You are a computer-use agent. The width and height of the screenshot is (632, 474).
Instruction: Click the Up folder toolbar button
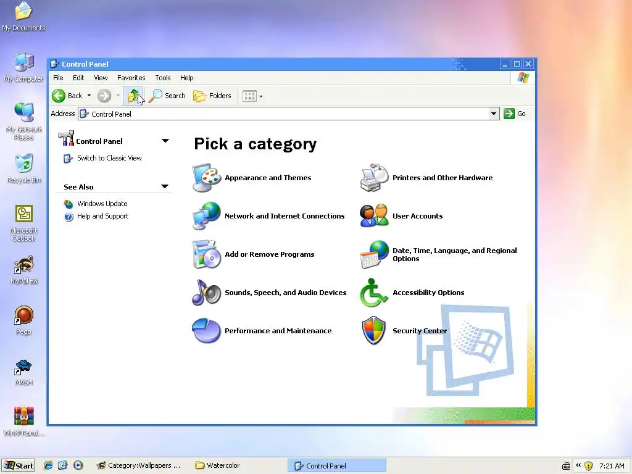(133, 96)
